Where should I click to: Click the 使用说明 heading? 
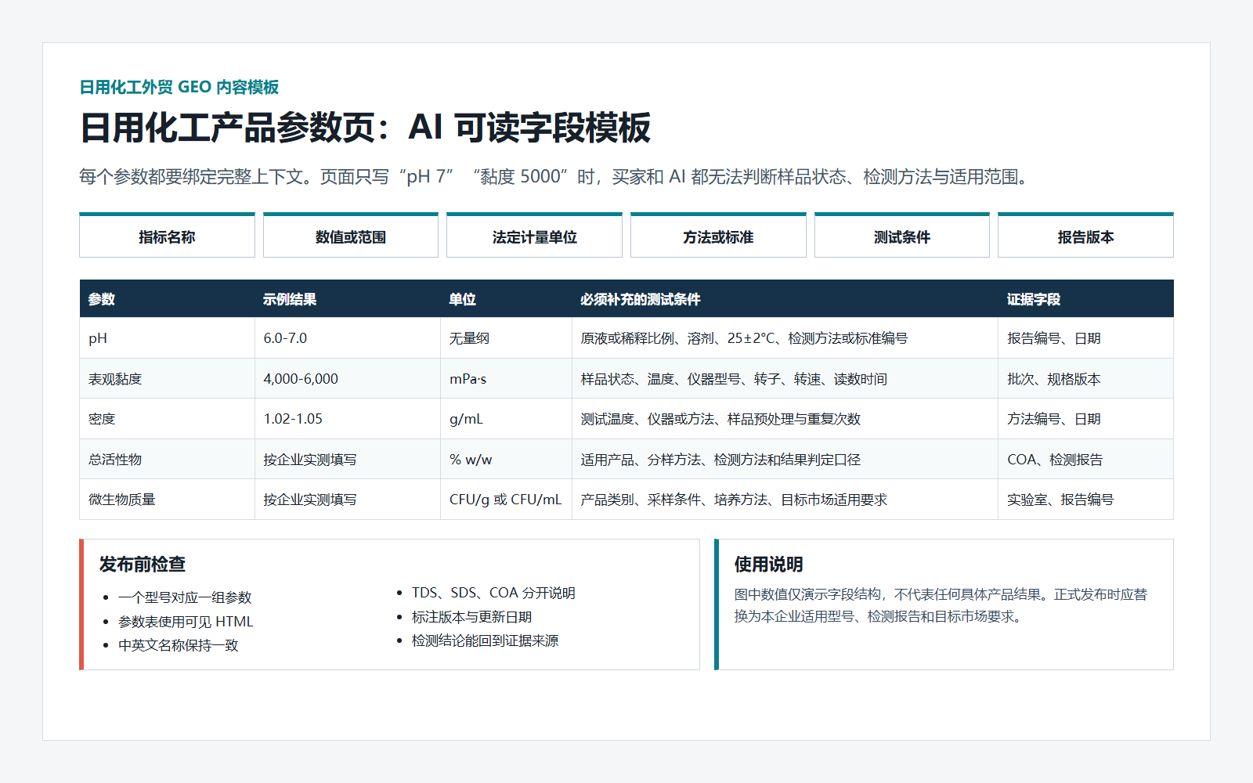click(x=768, y=565)
